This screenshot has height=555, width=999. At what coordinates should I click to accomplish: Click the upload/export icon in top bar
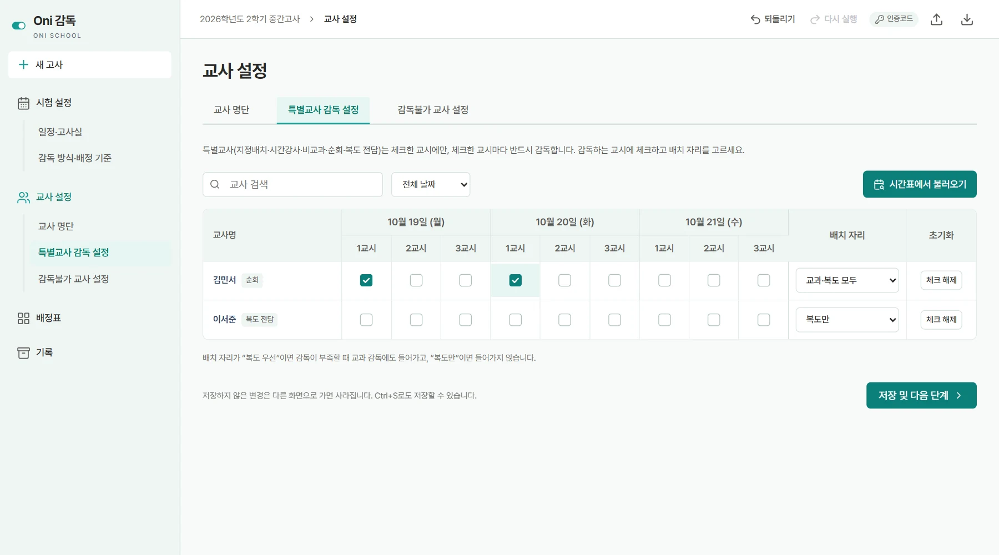coord(937,19)
